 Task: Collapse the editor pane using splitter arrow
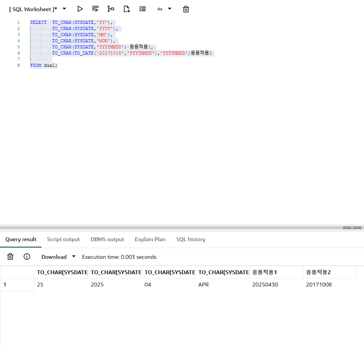[352, 228]
